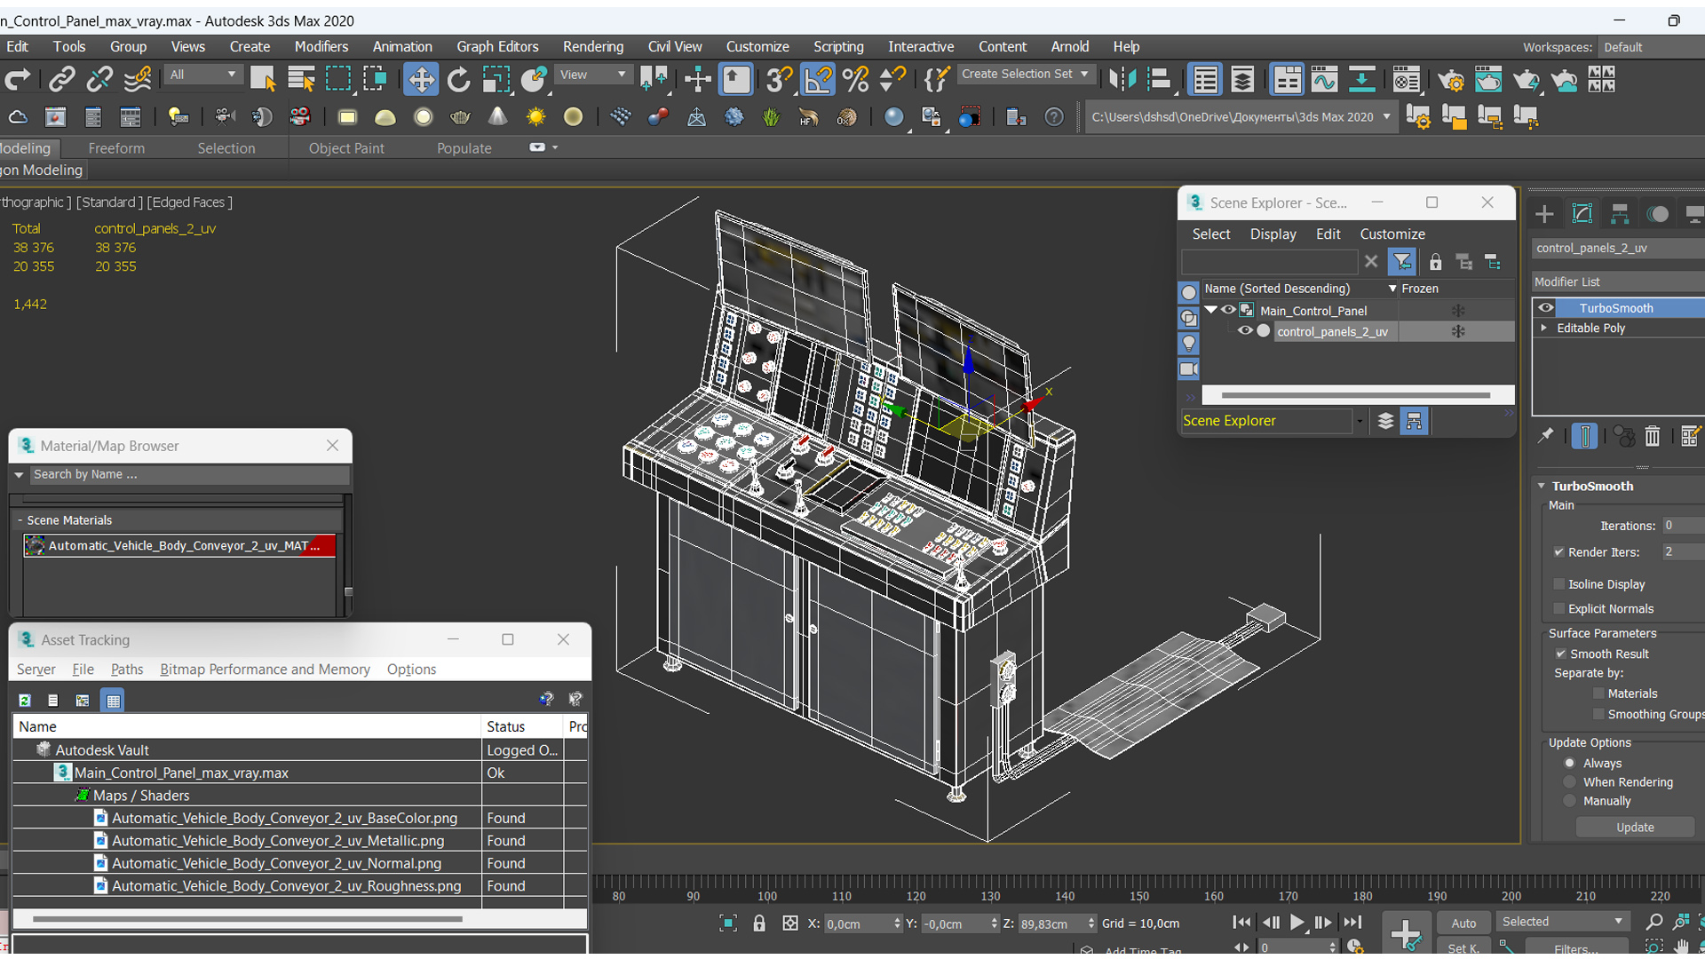Image resolution: width=1705 pixels, height=959 pixels.
Task: Toggle TurboSmooth modifier visibility eye
Action: pyautogui.click(x=1546, y=308)
